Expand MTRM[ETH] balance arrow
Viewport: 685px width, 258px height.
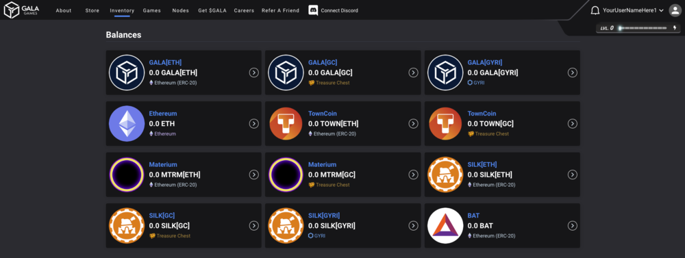click(x=254, y=175)
